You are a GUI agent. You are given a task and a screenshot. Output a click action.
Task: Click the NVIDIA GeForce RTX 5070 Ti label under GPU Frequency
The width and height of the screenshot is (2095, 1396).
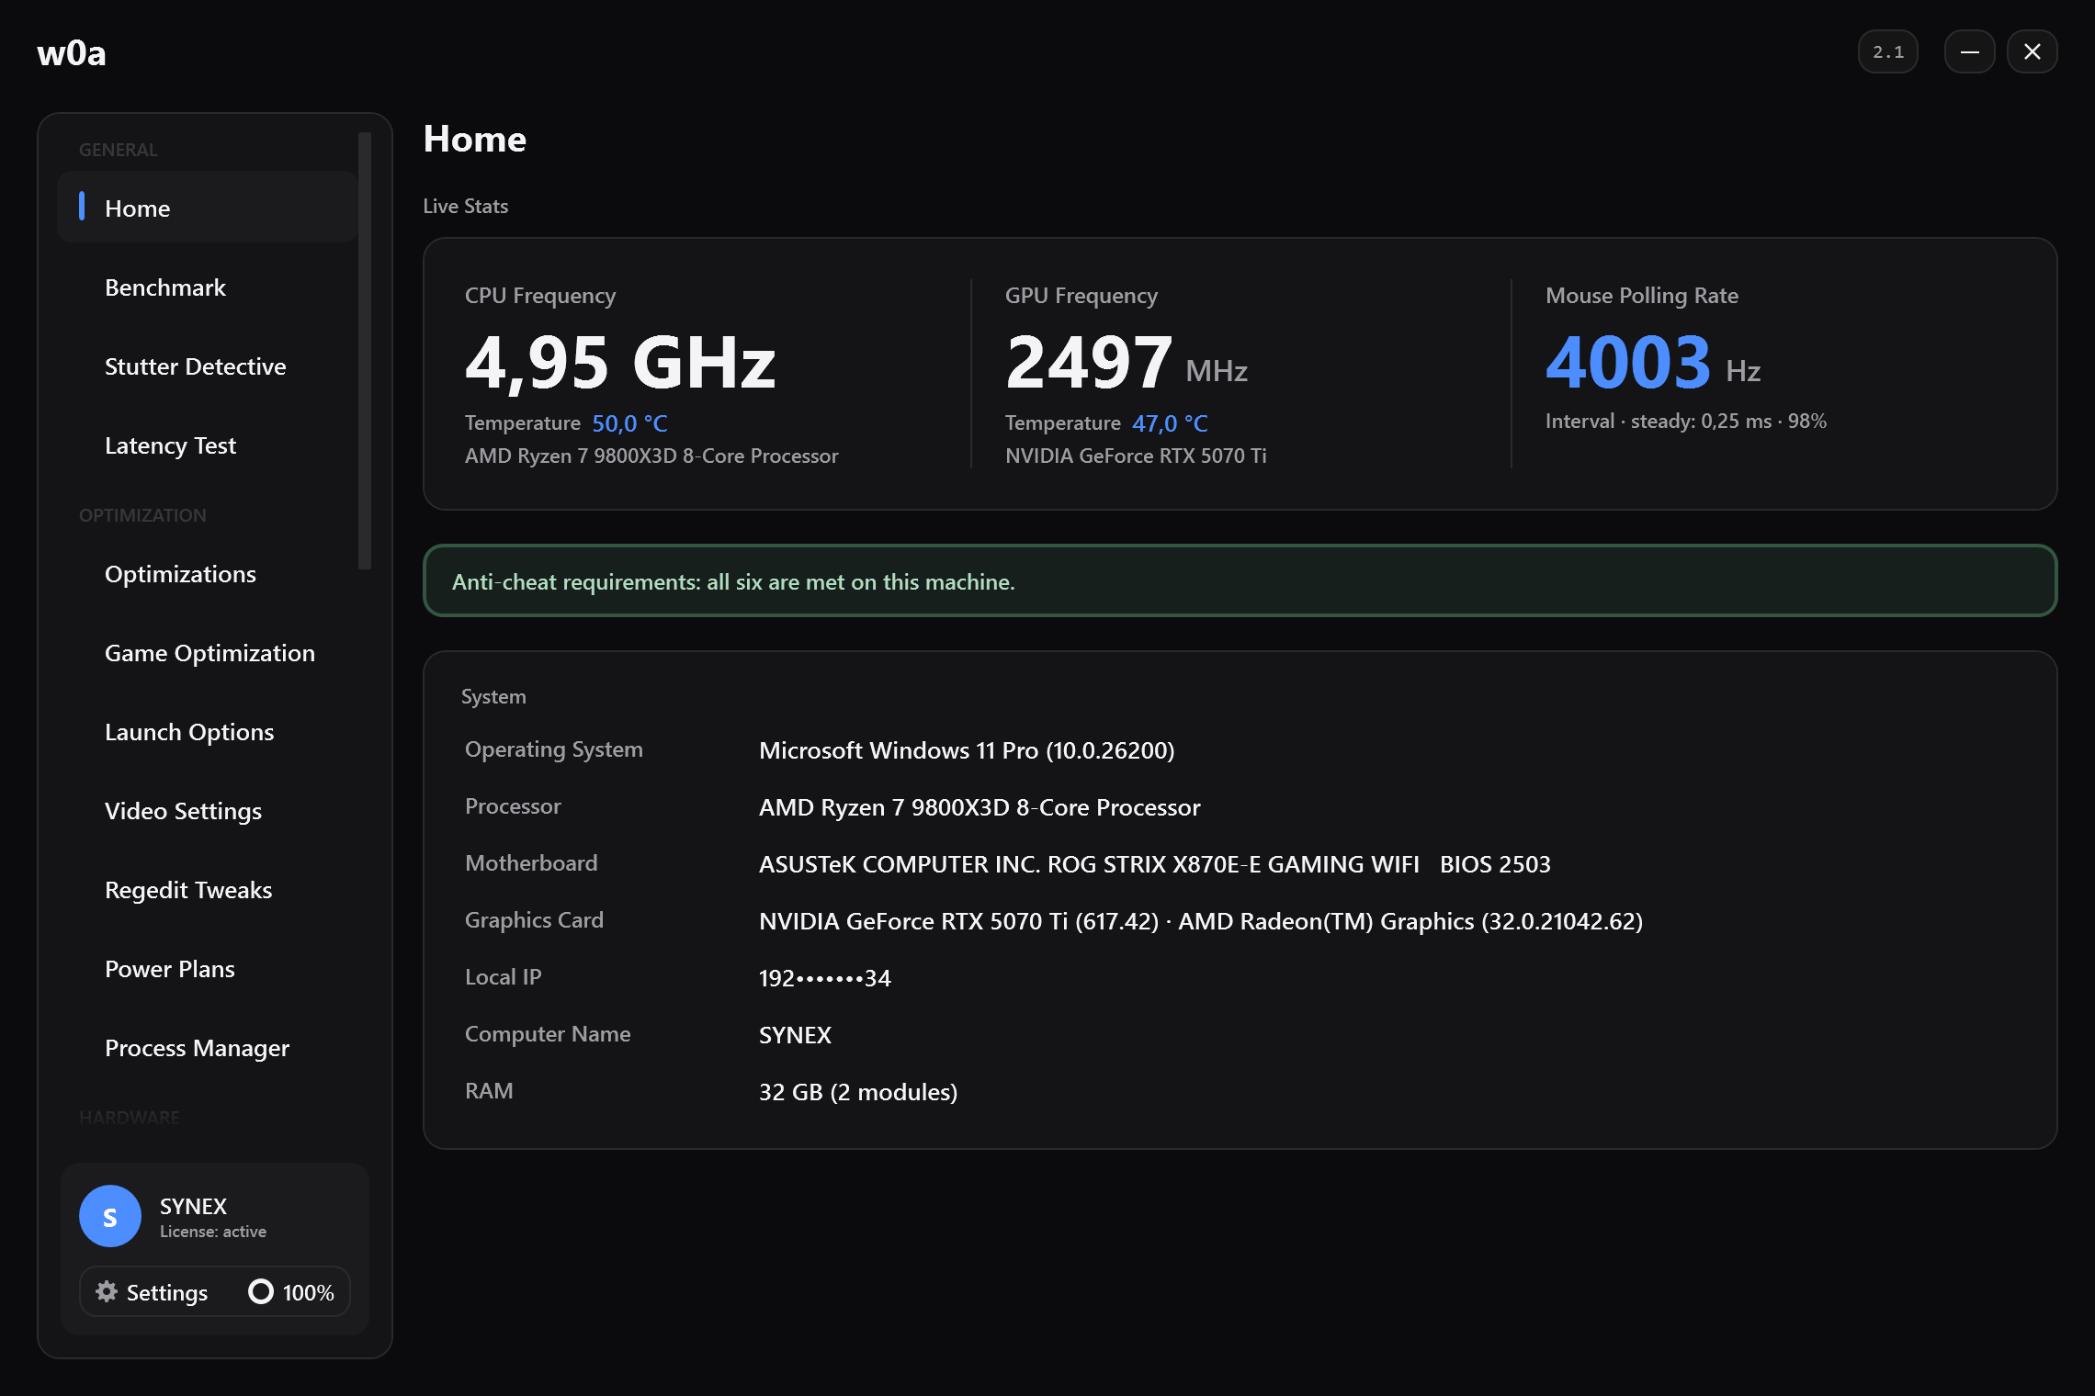(1136, 456)
